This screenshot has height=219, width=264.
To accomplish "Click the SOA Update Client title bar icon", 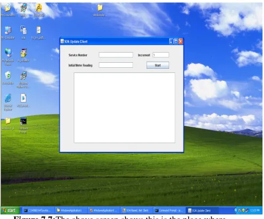I will pos(62,41).
